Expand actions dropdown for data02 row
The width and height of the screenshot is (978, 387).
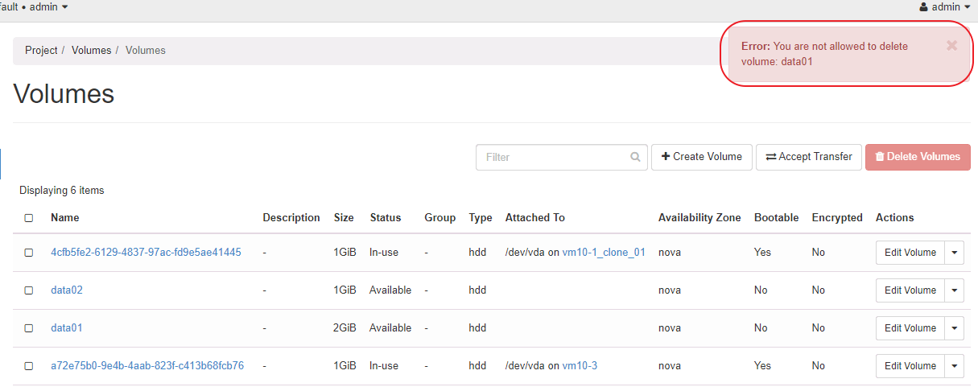(954, 290)
